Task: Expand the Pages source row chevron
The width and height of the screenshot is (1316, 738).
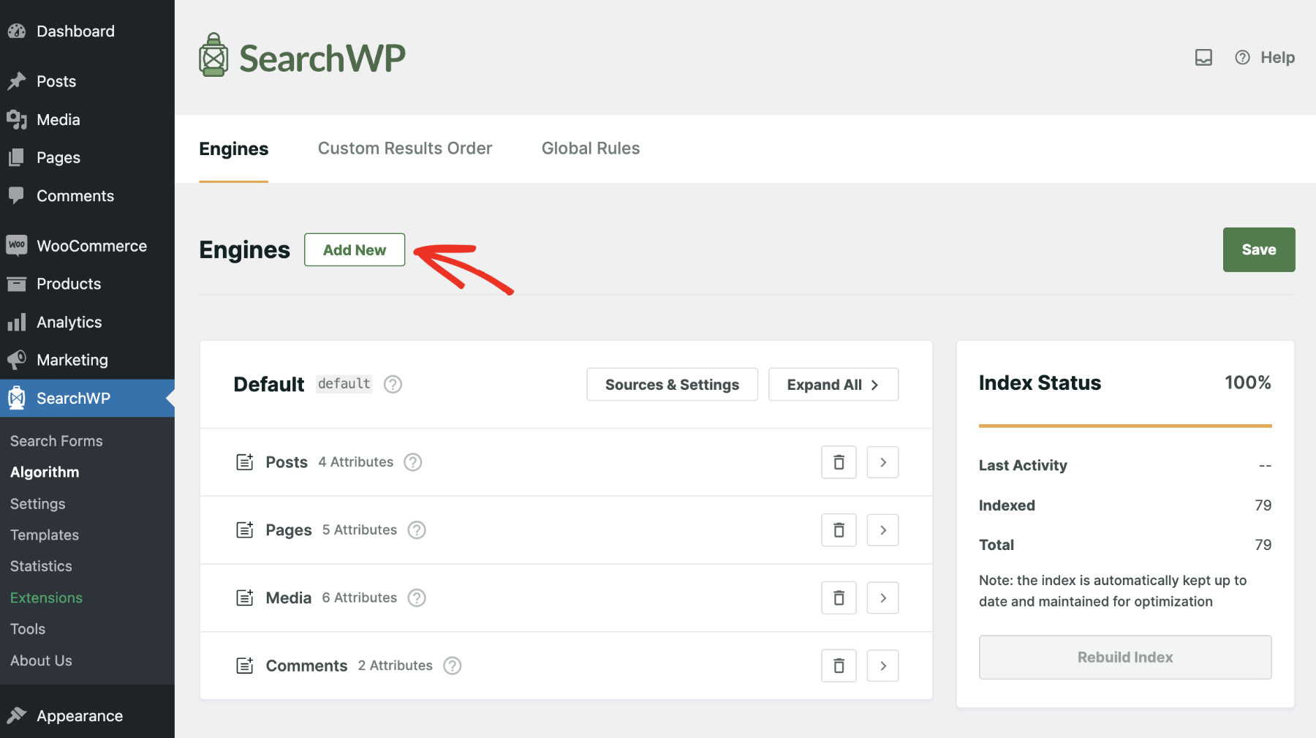Action: tap(882, 530)
